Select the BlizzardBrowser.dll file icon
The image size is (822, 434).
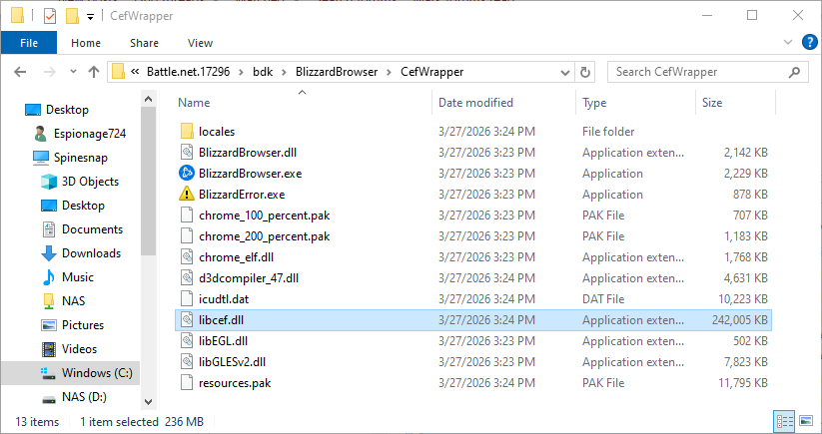(x=187, y=153)
